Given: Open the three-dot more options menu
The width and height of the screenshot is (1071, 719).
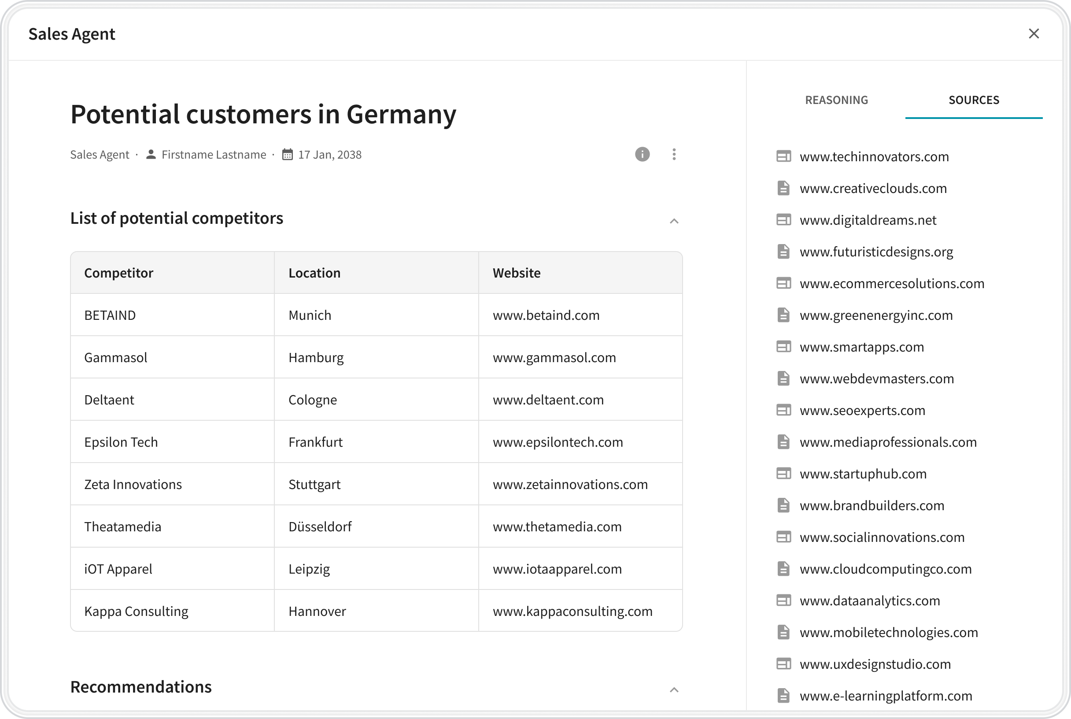Looking at the screenshot, I should [674, 155].
